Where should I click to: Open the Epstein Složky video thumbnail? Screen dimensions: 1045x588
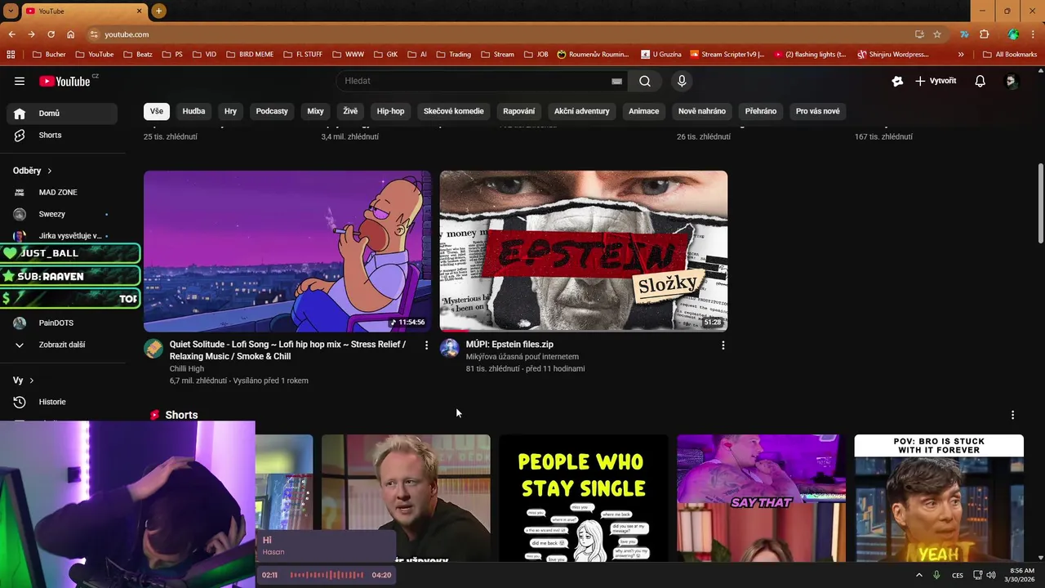583,251
